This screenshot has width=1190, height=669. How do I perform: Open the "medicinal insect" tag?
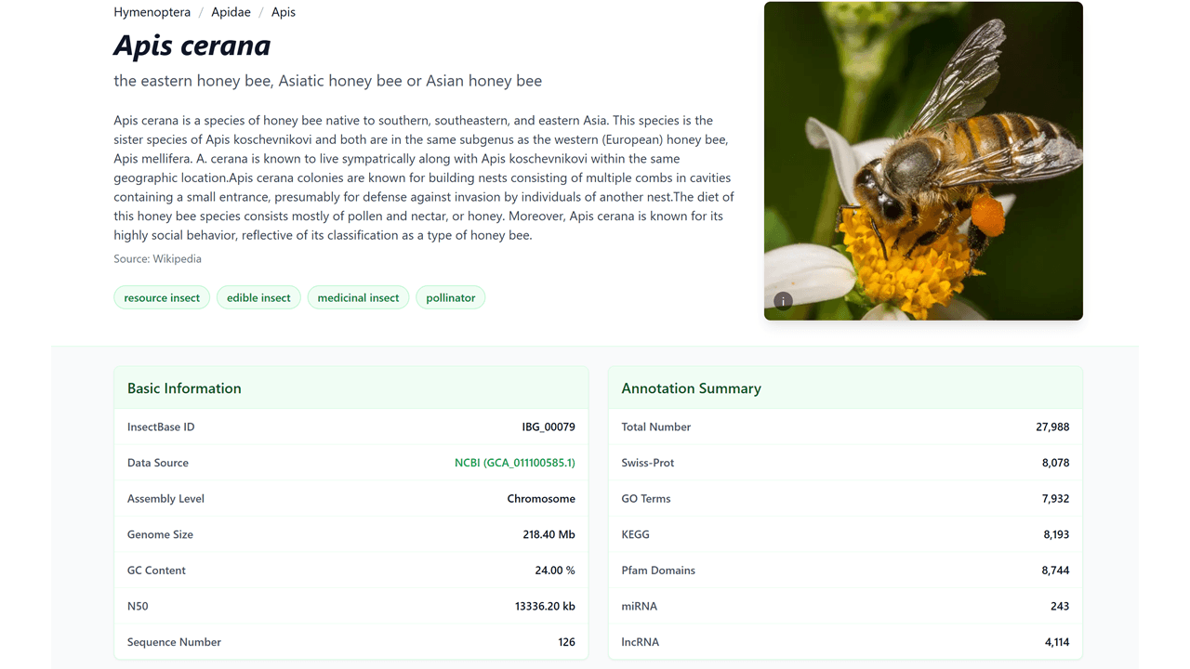coord(358,297)
